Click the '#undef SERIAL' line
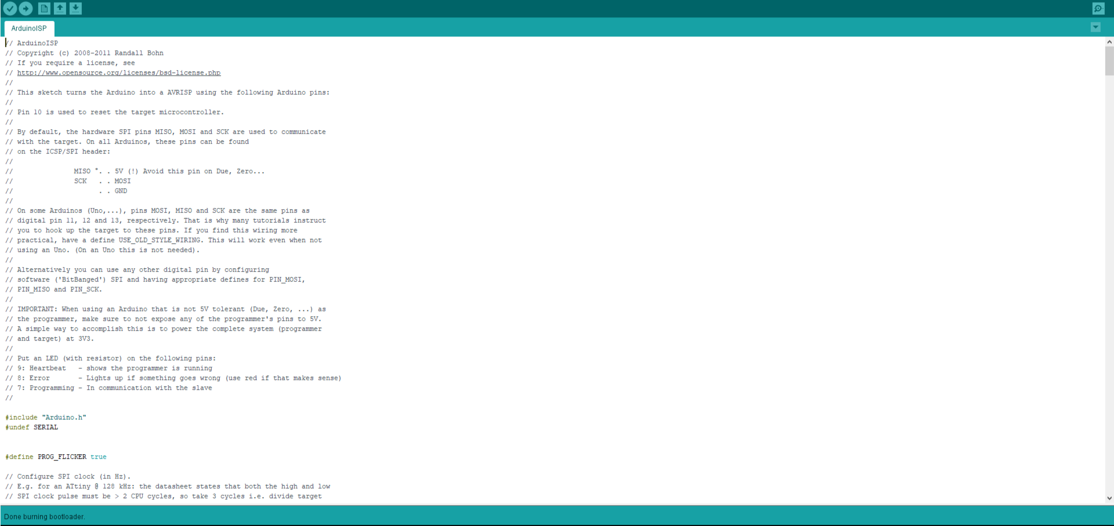 [32, 428]
